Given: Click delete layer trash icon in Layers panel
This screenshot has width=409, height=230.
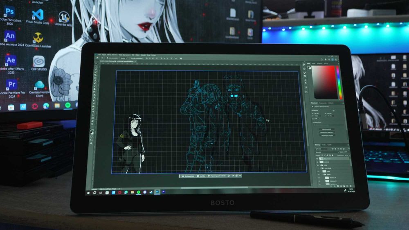Looking at the screenshot, I should (x=351, y=186).
